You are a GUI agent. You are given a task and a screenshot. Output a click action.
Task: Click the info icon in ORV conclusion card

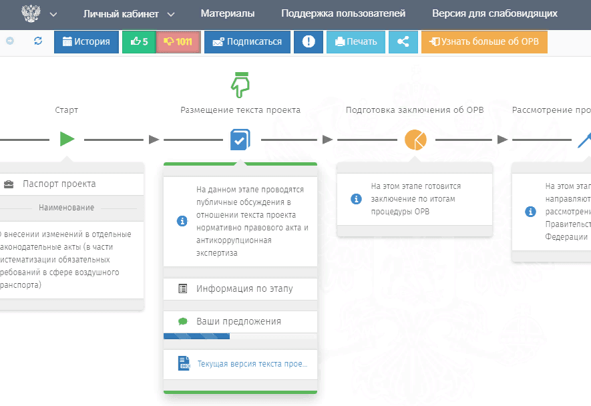coord(356,199)
